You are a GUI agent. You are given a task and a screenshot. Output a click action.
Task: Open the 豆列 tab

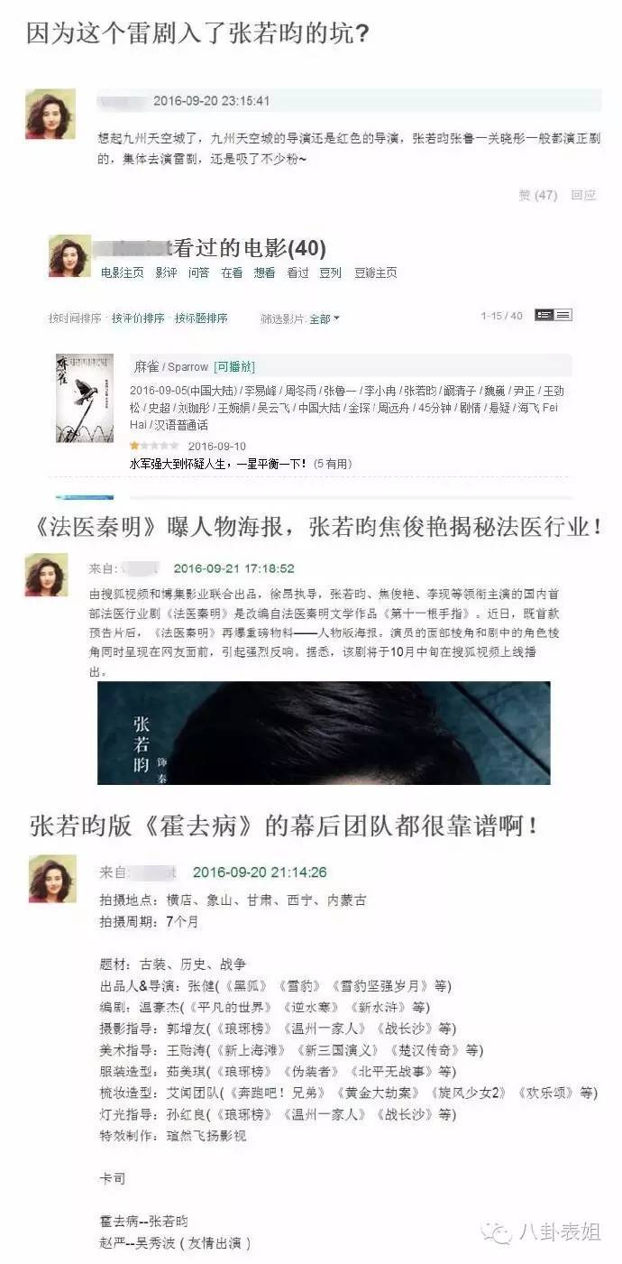click(330, 272)
